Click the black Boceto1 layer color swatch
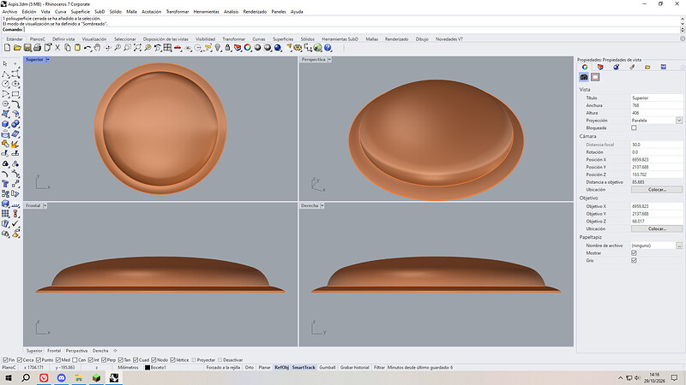 147,368
